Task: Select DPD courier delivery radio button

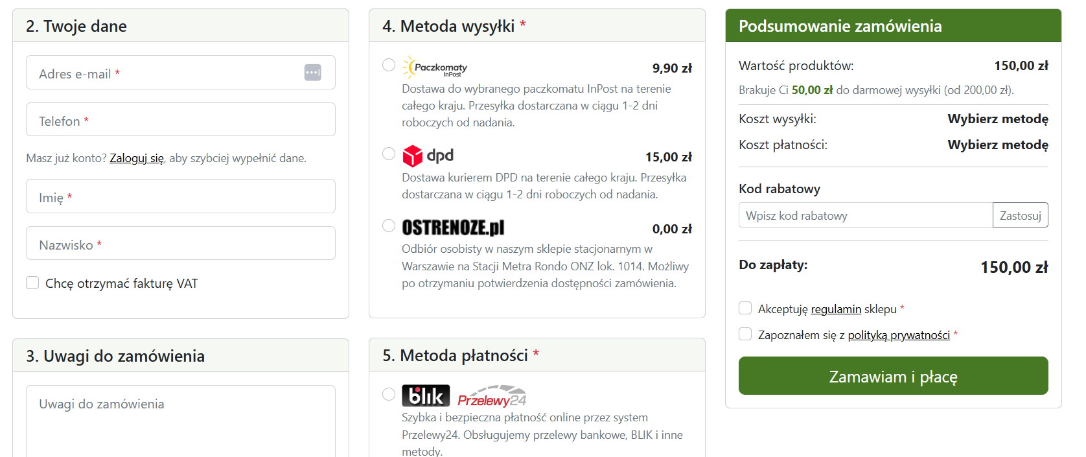Action: pos(389,154)
